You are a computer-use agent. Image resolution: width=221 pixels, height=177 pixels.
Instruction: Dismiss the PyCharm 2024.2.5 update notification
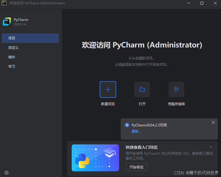point(213,122)
